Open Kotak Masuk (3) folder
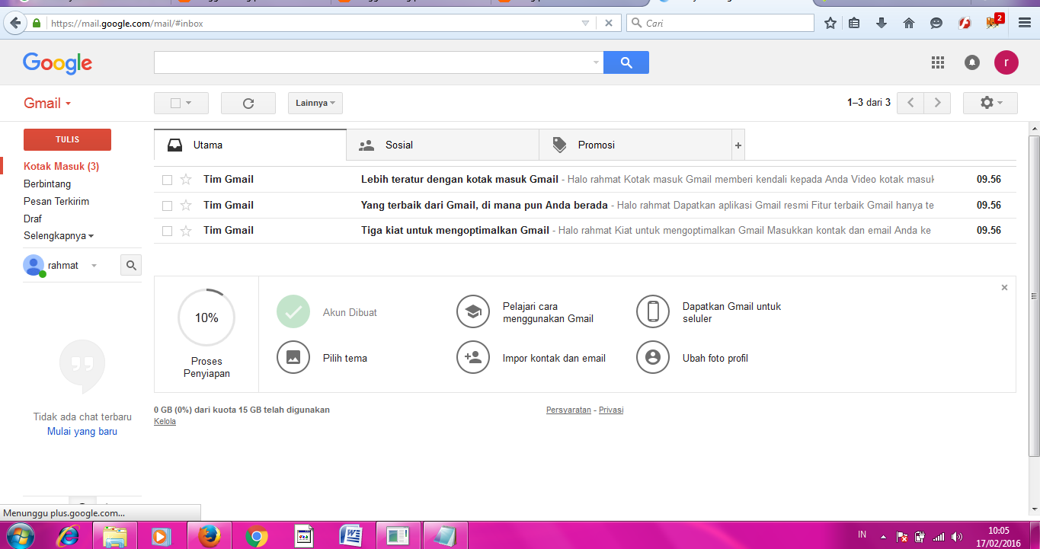The height and width of the screenshot is (549, 1040). (62, 166)
